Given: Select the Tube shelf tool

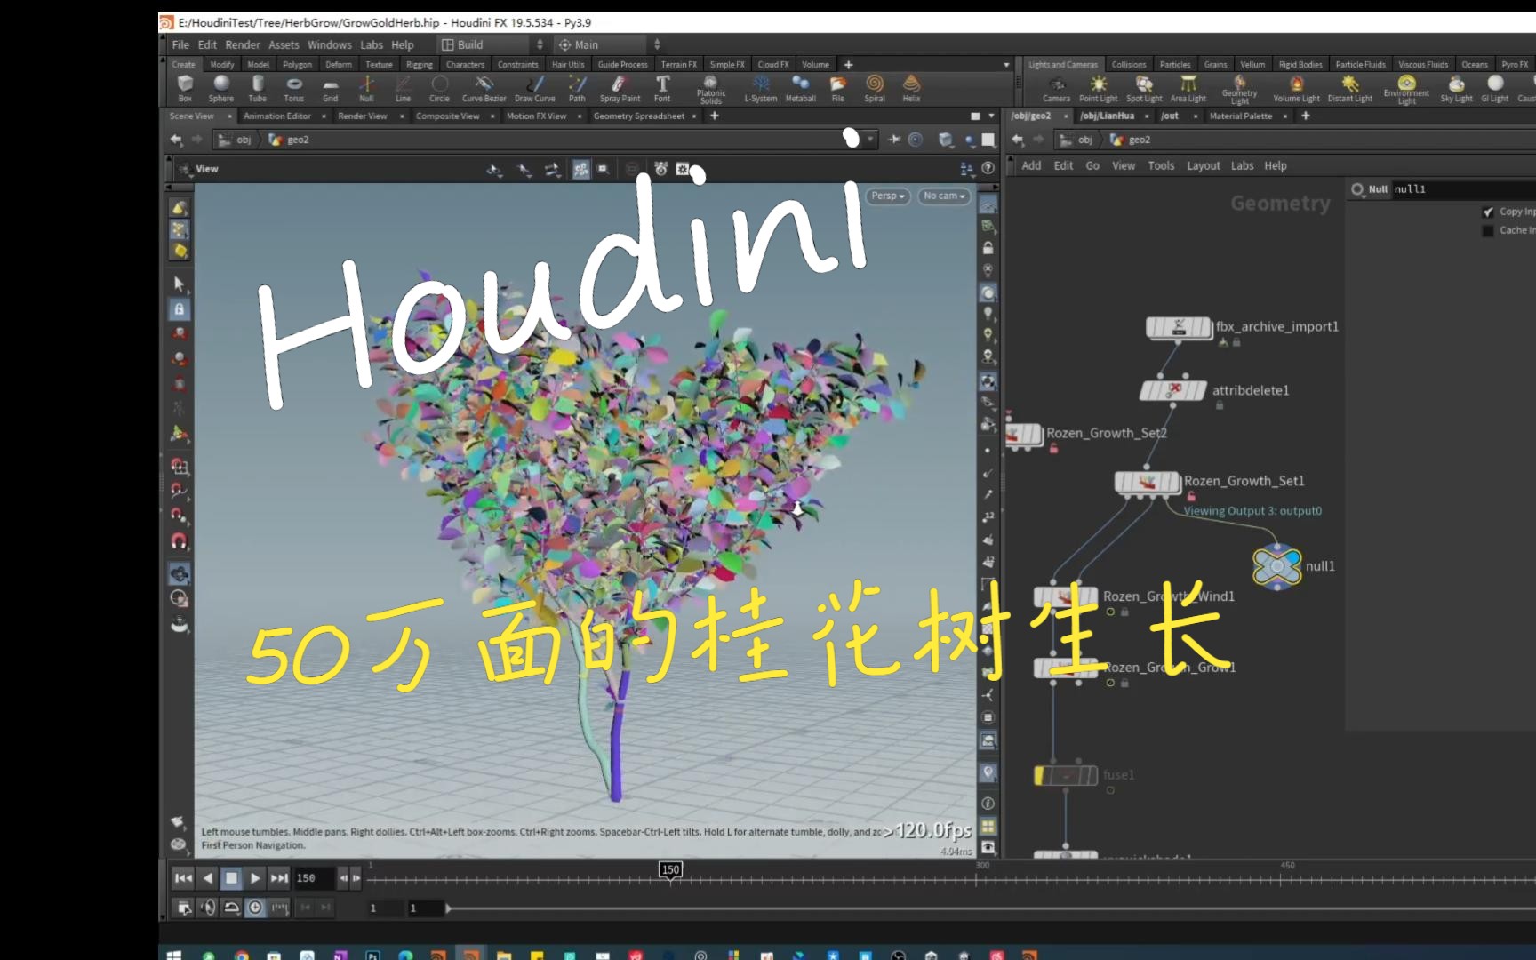Looking at the screenshot, I should tap(258, 87).
